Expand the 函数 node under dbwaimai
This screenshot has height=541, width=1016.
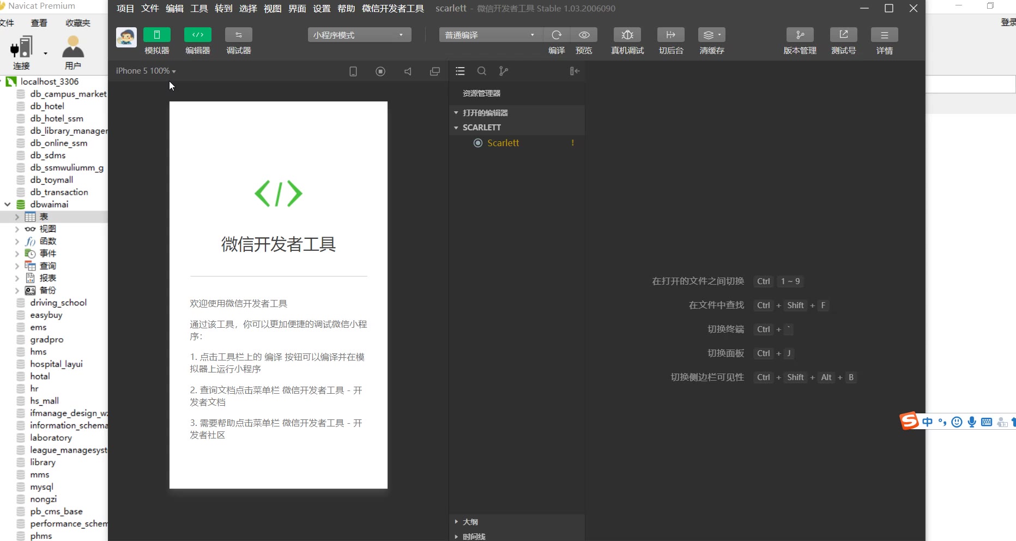pyautogui.click(x=17, y=242)
